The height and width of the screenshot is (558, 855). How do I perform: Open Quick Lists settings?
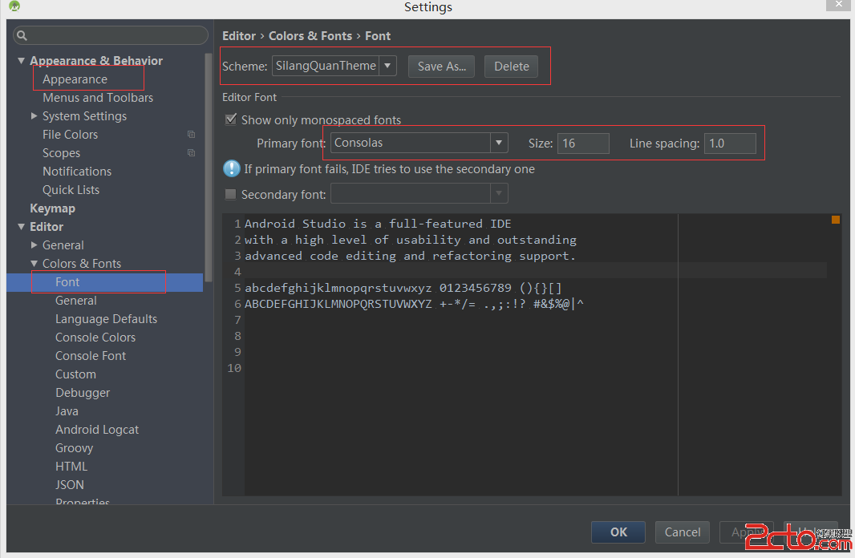pos(71,190)
